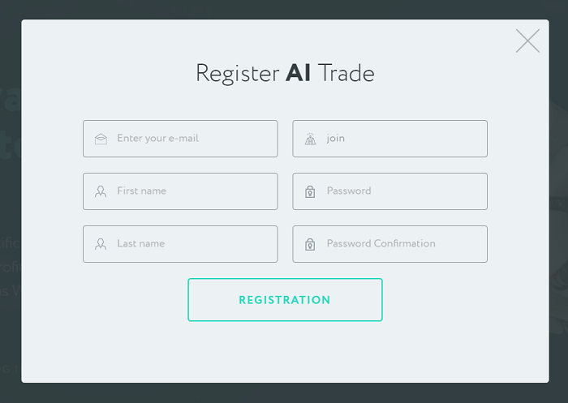This screenshot has width=568, height=403.
Task: Click the 'Password Confirmation' placeholder text
Action: (x=381, y=244)
